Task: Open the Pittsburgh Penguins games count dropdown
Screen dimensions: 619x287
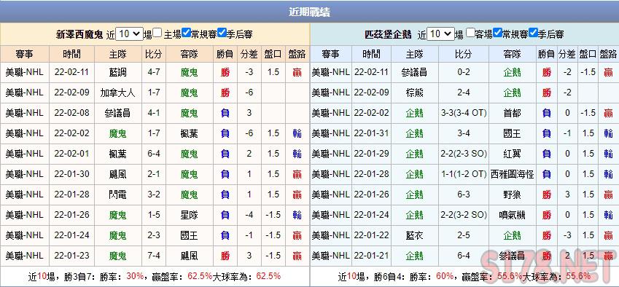Action: click(440, 34)
